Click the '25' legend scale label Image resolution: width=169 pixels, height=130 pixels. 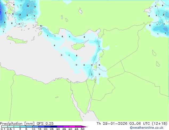tap(52, 129)
